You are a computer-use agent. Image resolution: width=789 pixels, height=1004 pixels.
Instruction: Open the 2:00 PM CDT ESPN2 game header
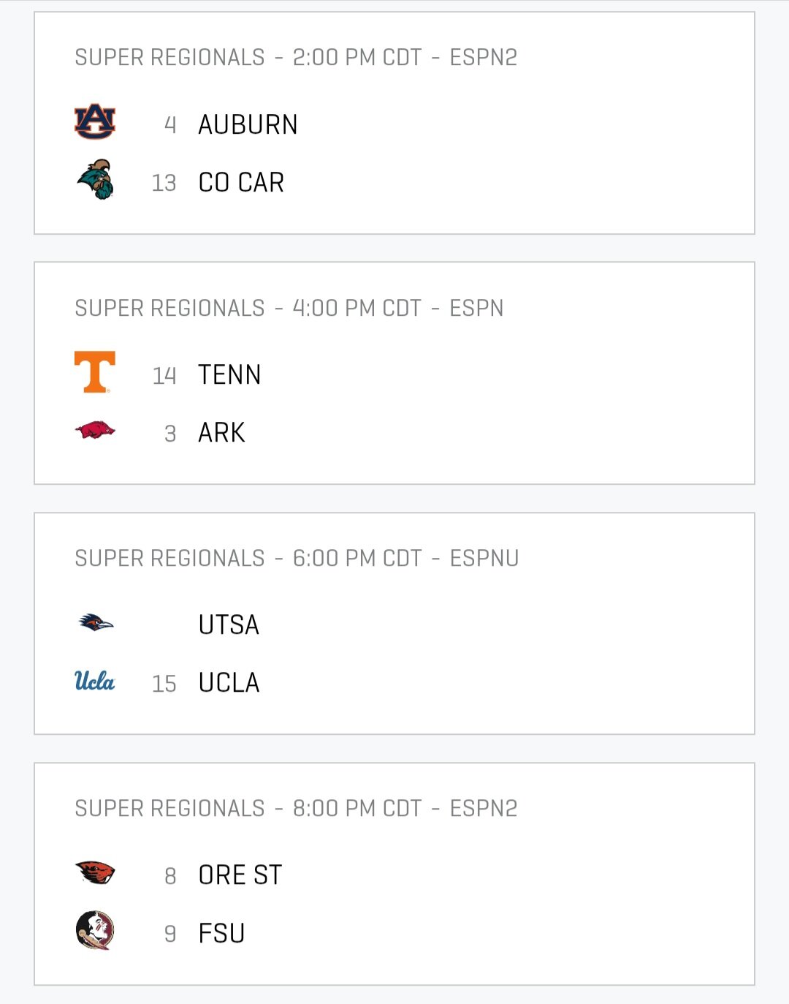[296, 57]
